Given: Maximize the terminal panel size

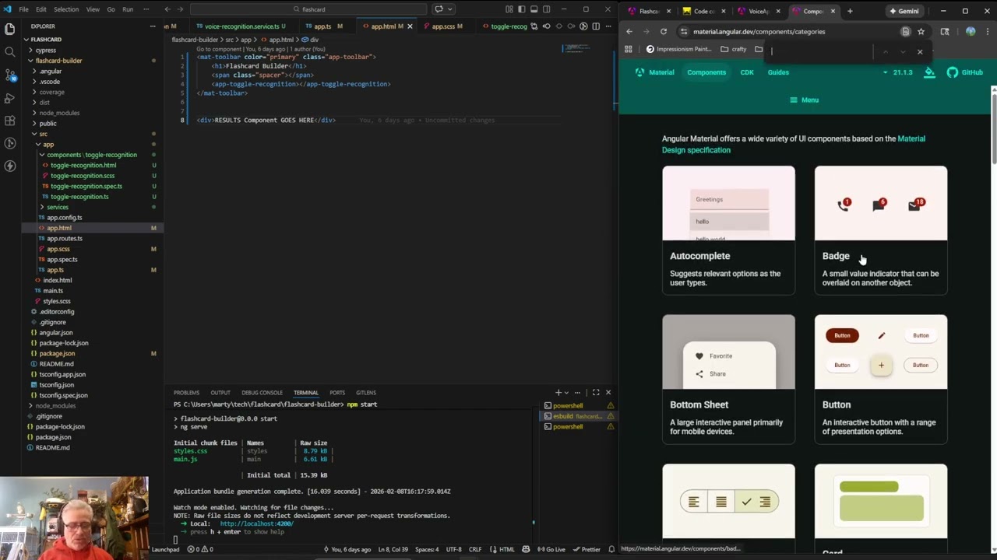Looking at the screenshot, I should click(596, 393).
